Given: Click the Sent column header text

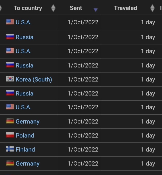Looking at the screenshot, I should pos(76,8).
